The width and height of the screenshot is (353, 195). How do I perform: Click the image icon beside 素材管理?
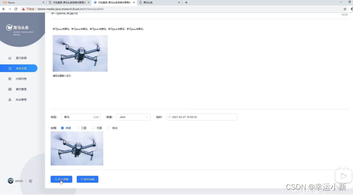[10, 89]
